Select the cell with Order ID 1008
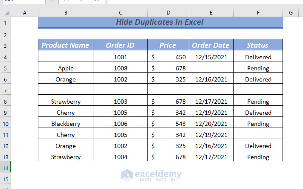The image size is (303, 189). tap(121, 68)
